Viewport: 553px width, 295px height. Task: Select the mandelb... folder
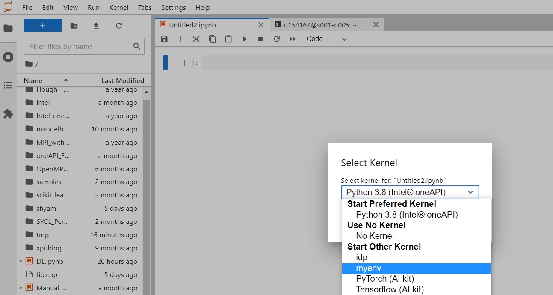80,129
